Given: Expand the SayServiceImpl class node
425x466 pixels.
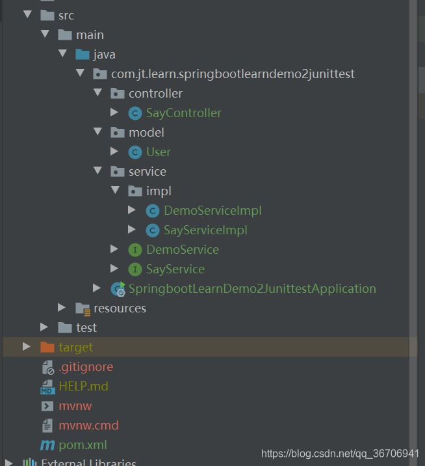Looking at the screenshot, I should 132,230.
